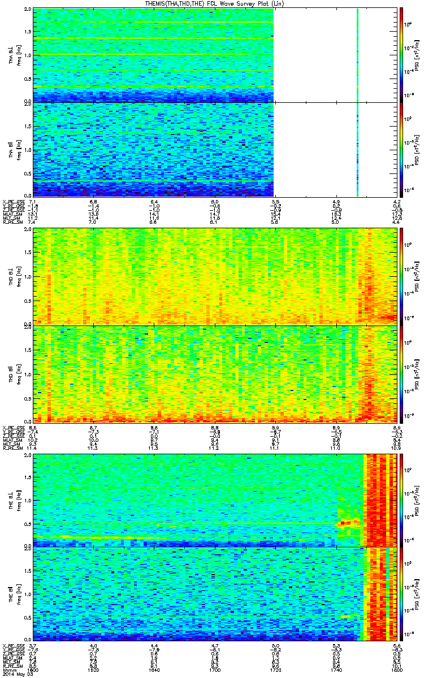Click the 'PSD [nT²/Hz]' label beside THA BL
Image resolution: width=424 pixels, height=678 pixels.
tap(417, 55)
